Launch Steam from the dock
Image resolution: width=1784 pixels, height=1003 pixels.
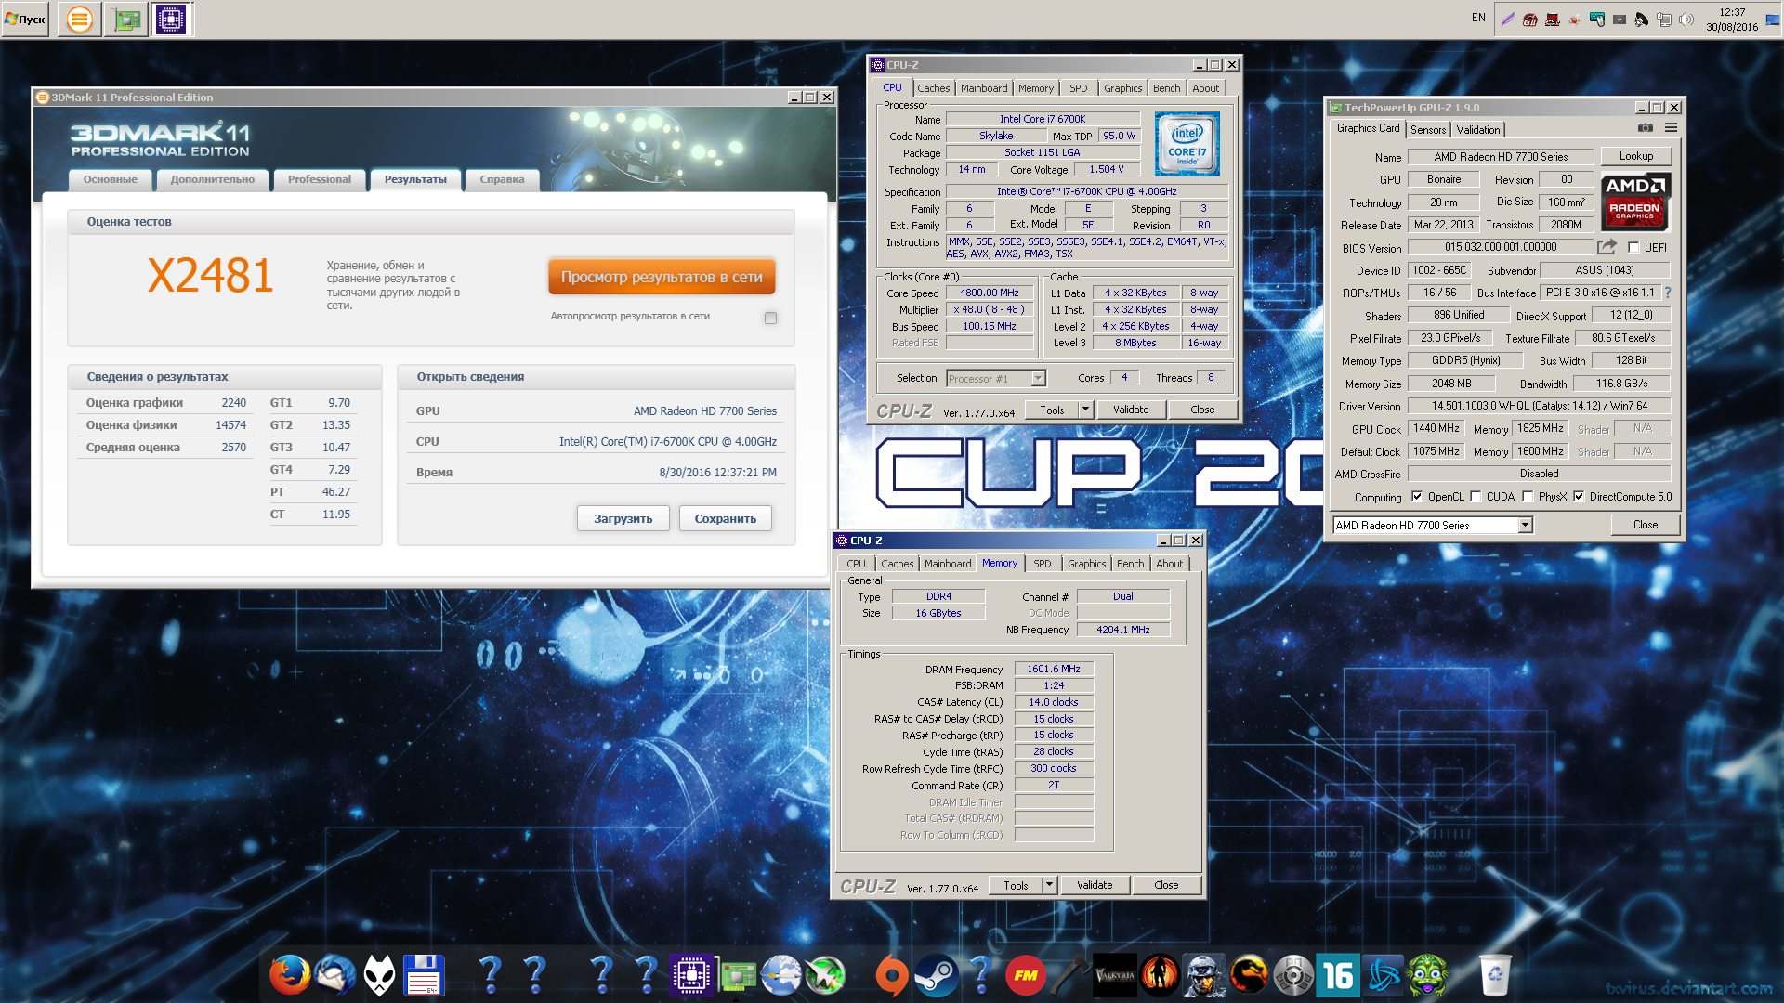click(936, 975)
